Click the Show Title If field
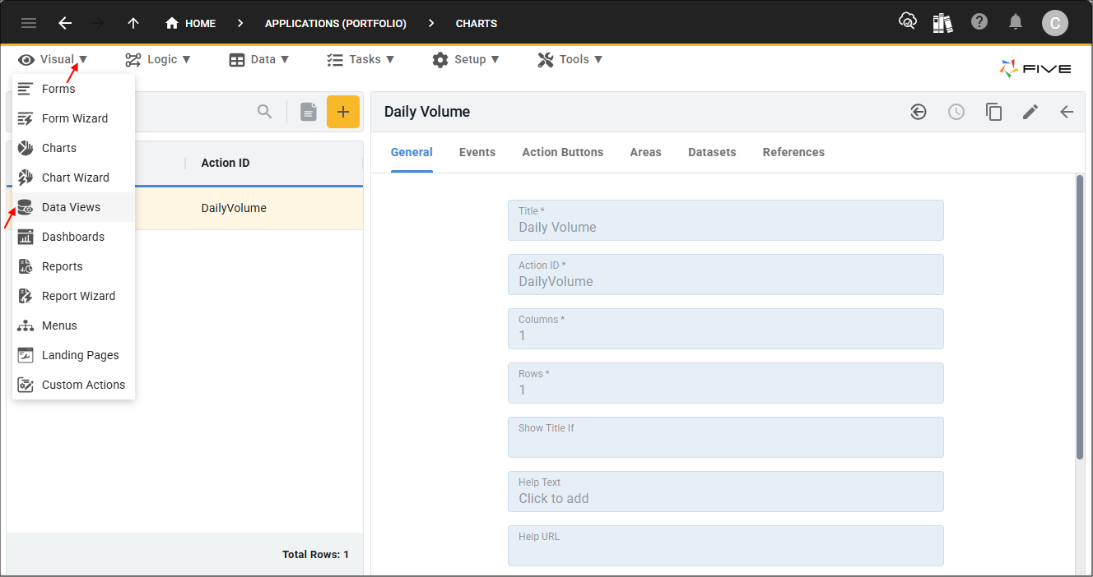This screenshot has width=1093, height=577. click(x=726, y=437)
